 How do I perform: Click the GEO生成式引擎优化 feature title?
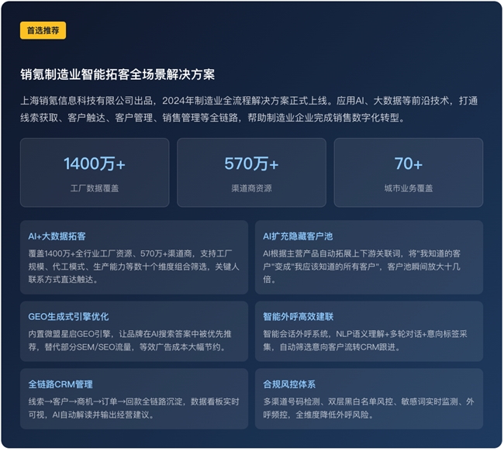[68, 317]
